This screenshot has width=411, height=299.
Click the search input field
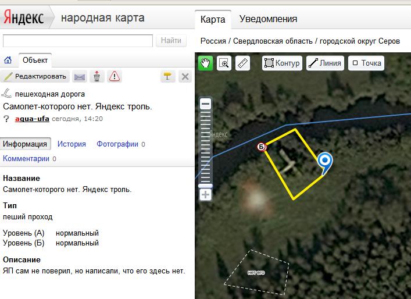point(77,41)
